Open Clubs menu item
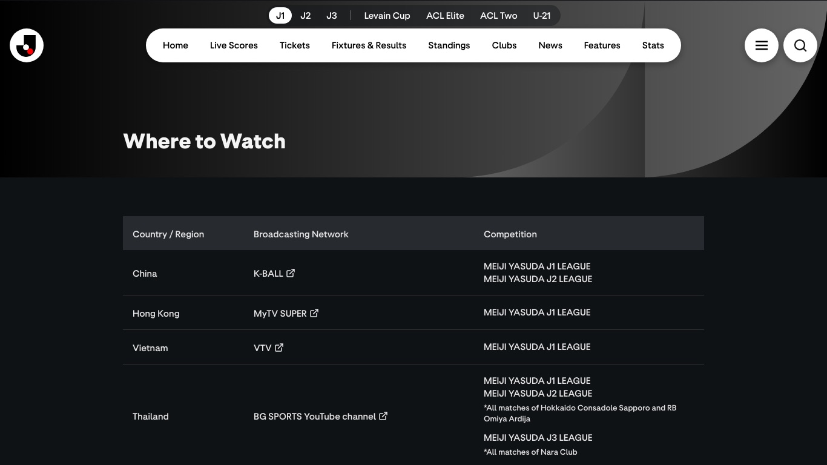827x465 pixels. coord(504,45)
